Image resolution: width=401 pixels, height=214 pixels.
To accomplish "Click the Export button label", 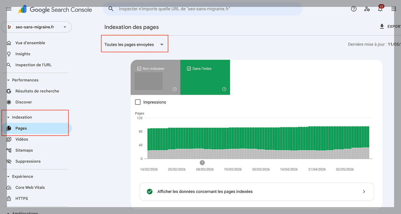I will pos(394,27).
